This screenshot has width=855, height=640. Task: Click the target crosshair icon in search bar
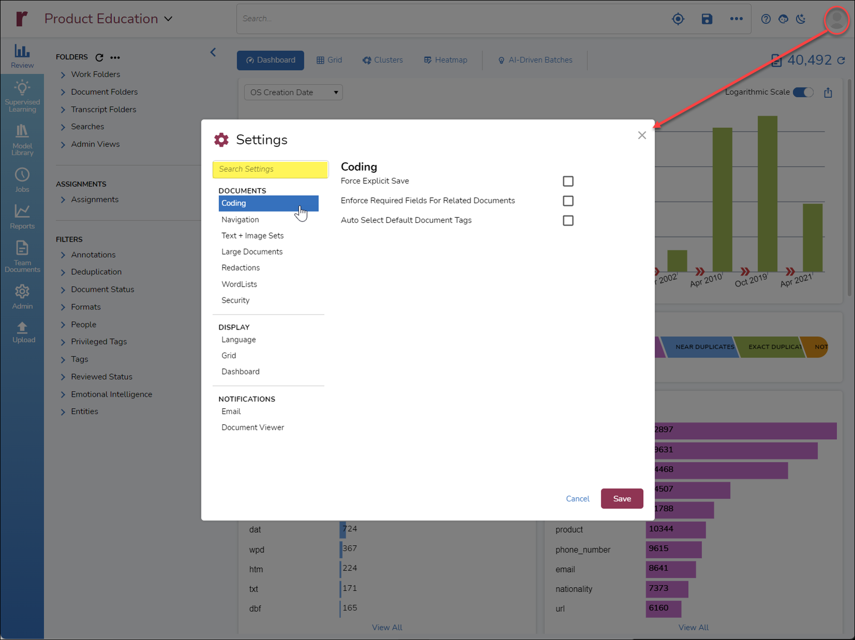point(678,19)
